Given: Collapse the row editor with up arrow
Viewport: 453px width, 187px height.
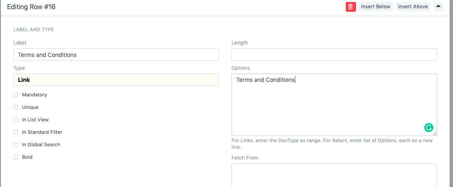Looking at the screenshot, I should (x=438, y=6).
